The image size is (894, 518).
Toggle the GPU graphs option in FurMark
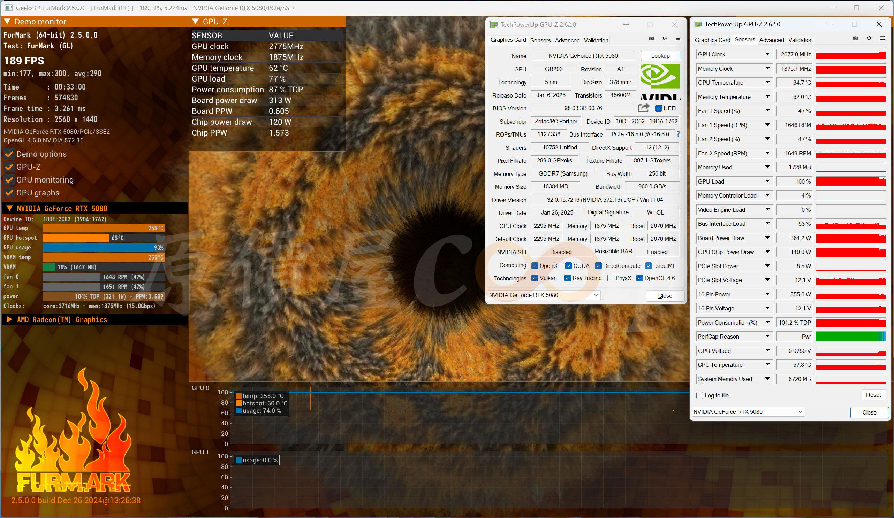[x=9, y=193]
